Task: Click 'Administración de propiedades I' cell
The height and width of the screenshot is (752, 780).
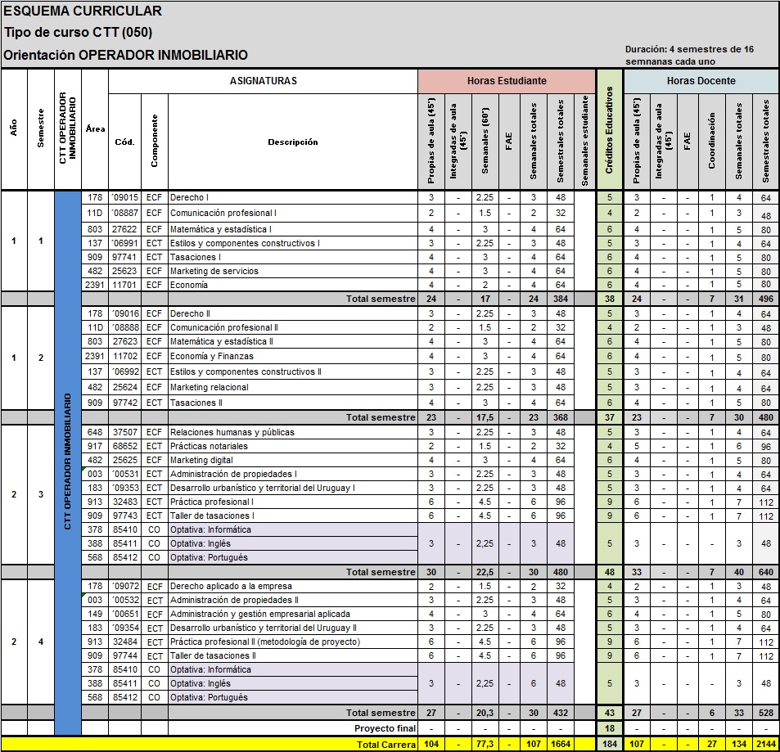Action: tap(292, 474)
